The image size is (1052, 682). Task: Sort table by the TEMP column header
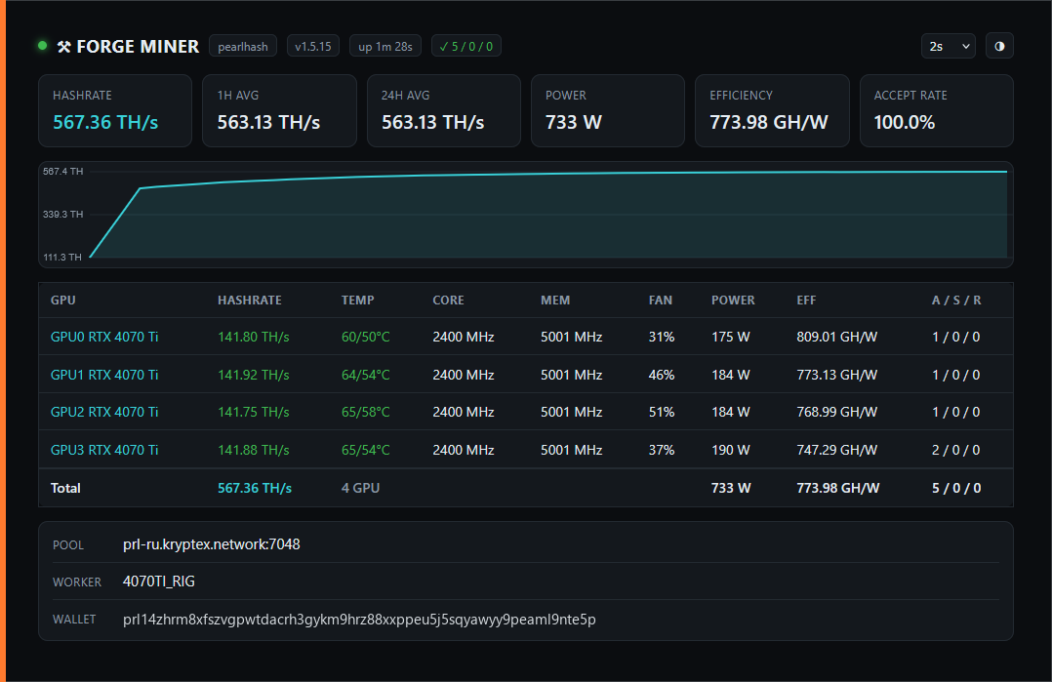click(x=357, y=300)
